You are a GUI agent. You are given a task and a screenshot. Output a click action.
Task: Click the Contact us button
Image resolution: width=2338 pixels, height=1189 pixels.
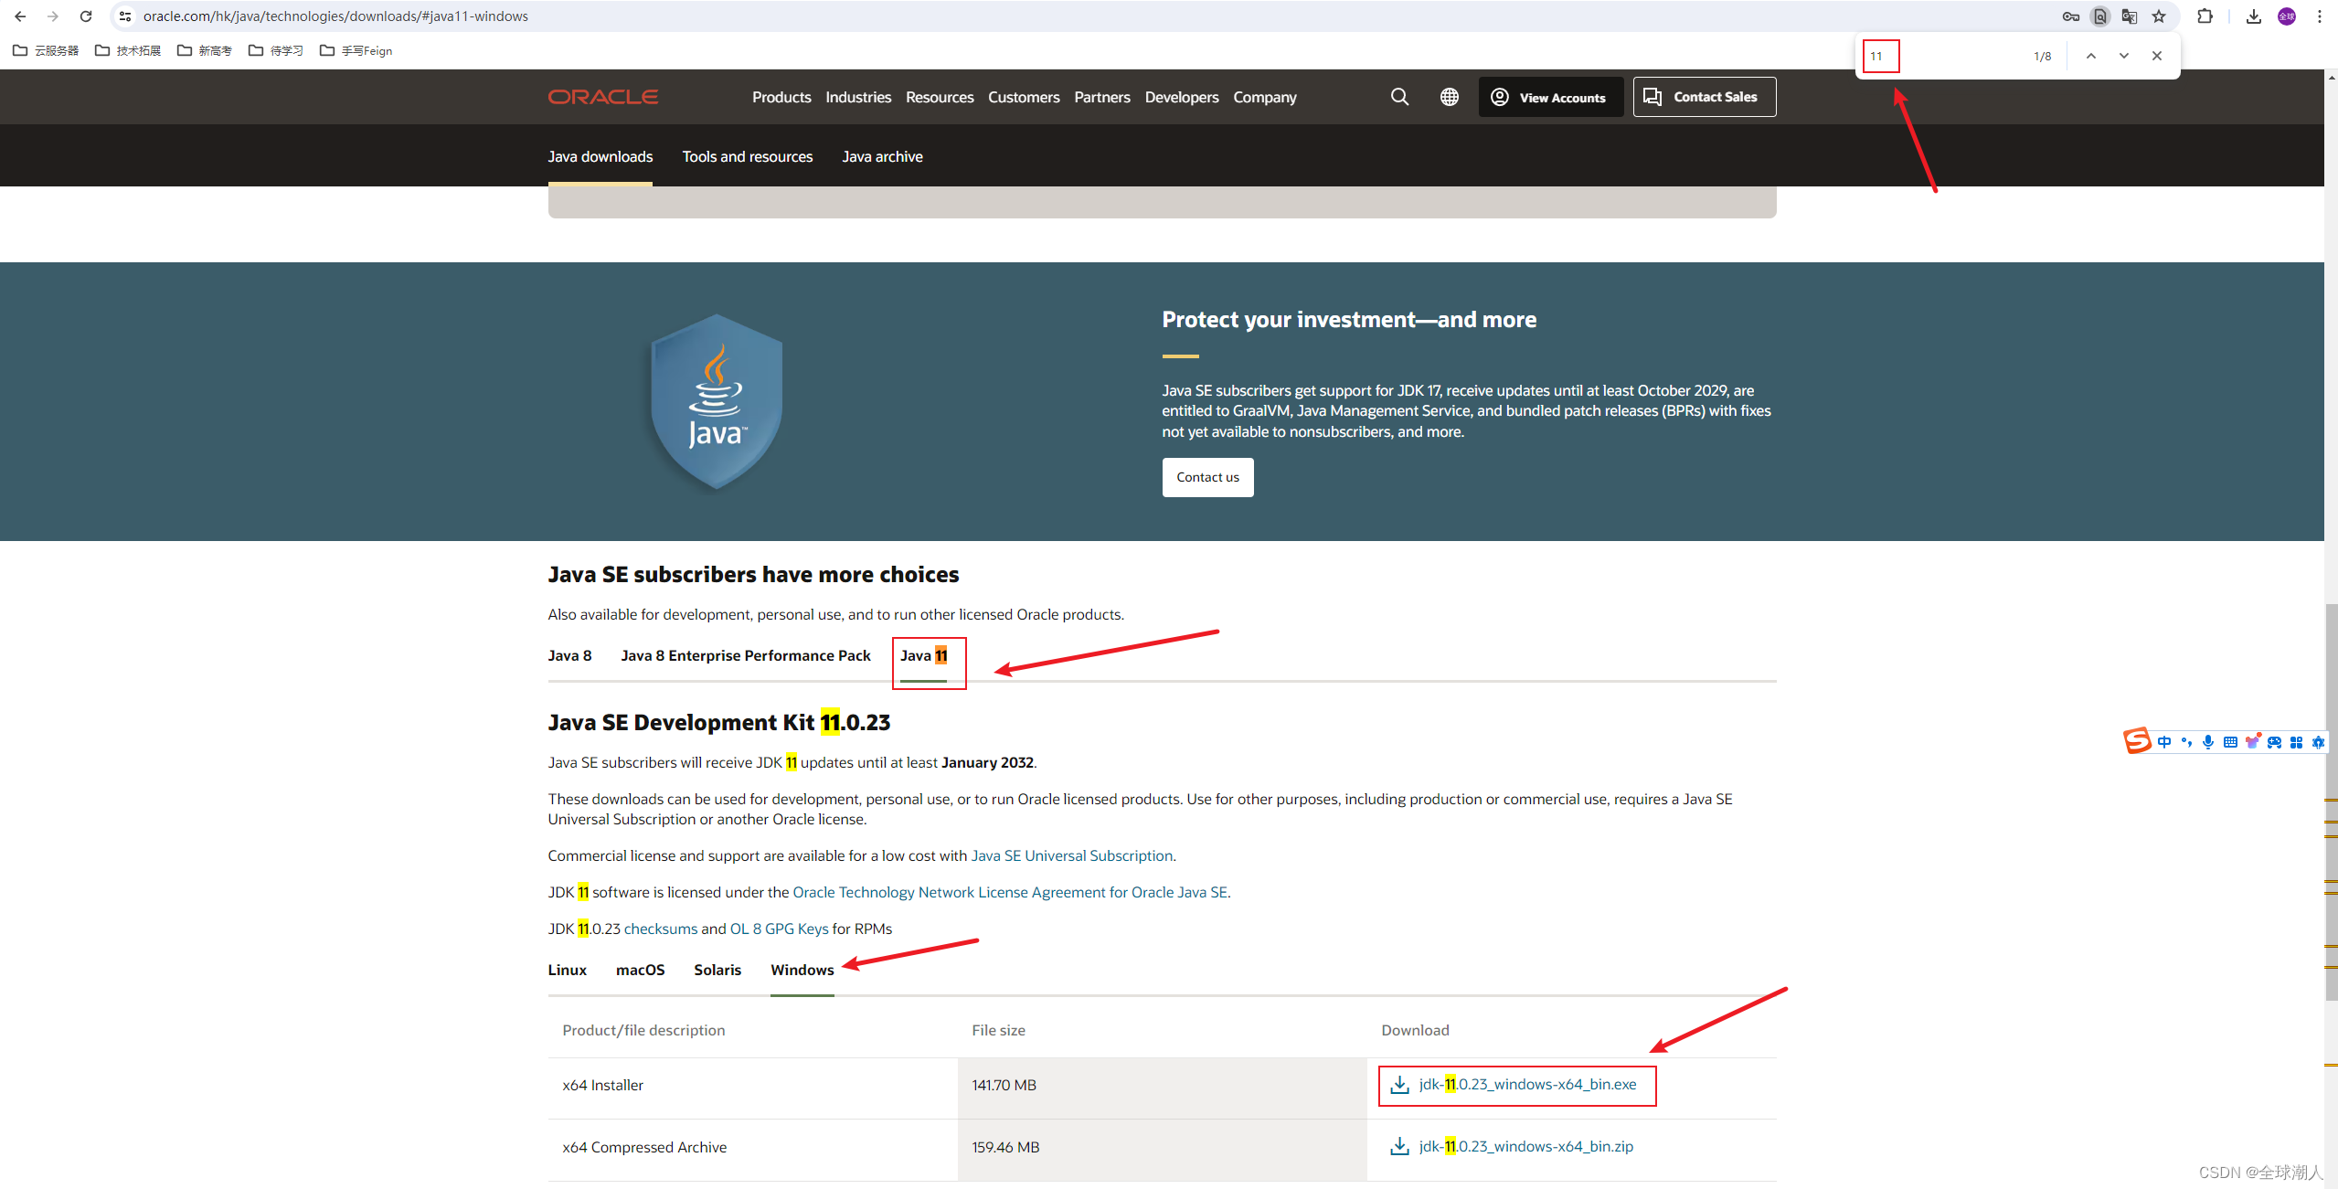(1207, 477)
